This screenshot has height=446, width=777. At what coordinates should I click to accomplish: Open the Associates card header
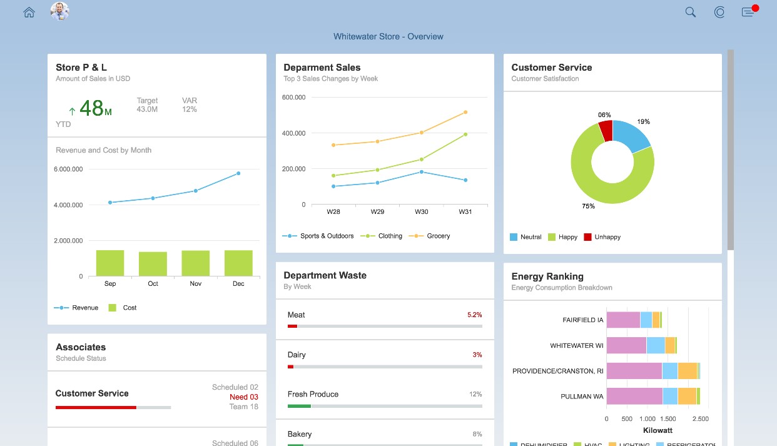[156, 352]
